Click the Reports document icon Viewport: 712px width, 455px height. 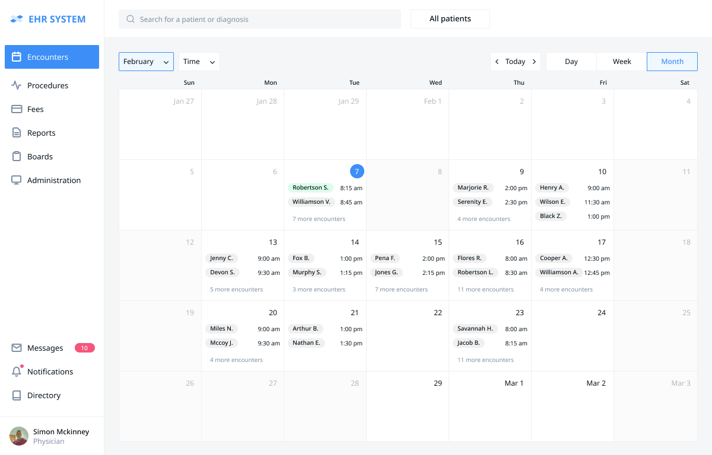pyautogui.click(x=17, y=133)
